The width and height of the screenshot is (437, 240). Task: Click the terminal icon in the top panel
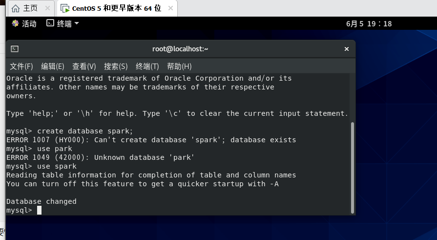click(50, 23)
